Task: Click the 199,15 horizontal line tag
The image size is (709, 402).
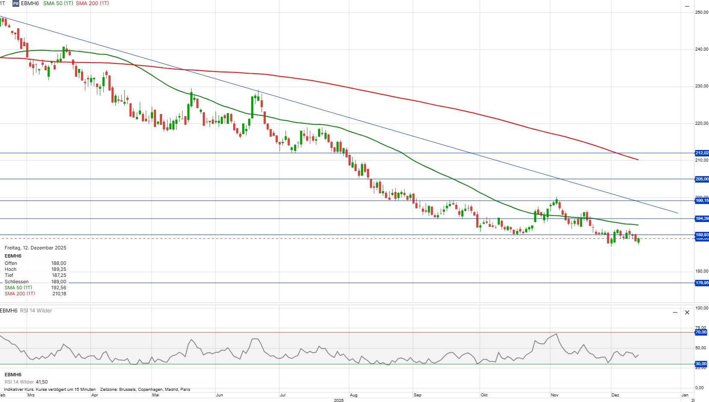Action: point(701,201)
